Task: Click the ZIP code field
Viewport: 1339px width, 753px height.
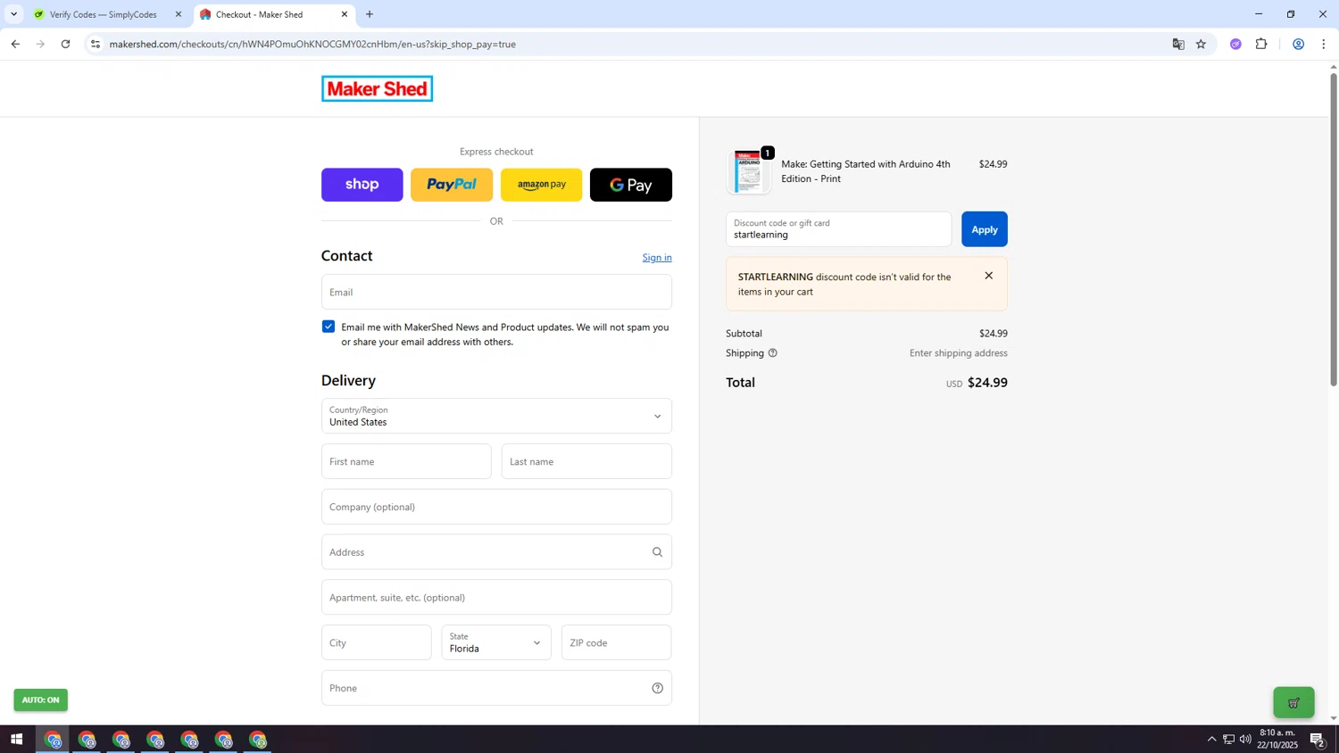Action: tap(616, 642)
